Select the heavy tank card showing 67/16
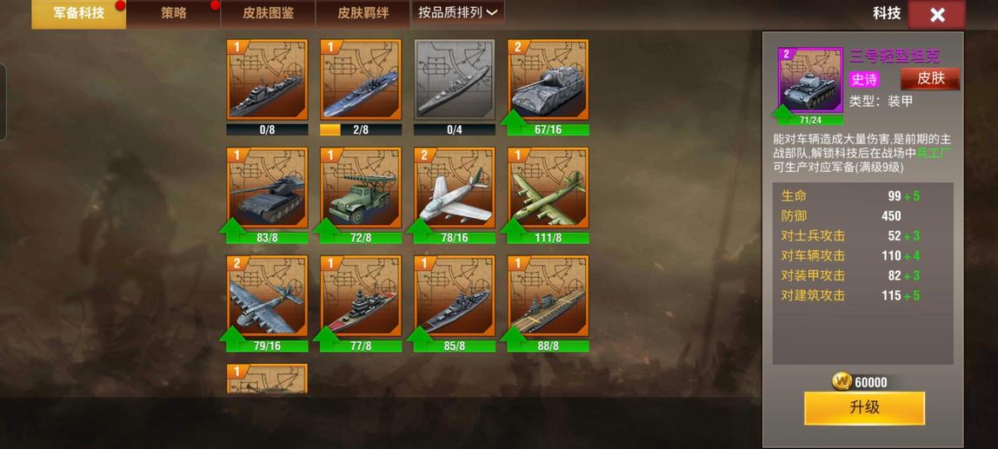998x449 pixels. pos(548,80)
